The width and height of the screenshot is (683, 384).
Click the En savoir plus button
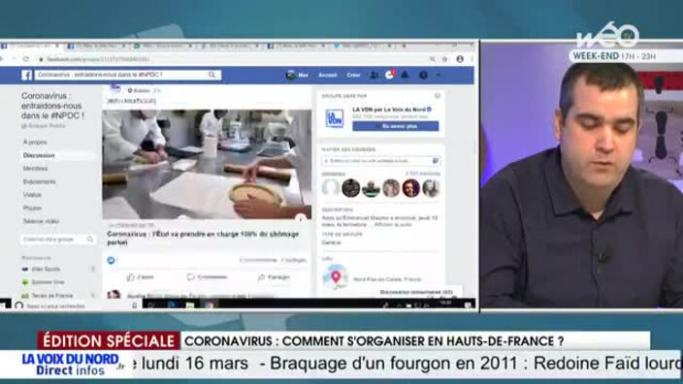click(x=396, y=126)
